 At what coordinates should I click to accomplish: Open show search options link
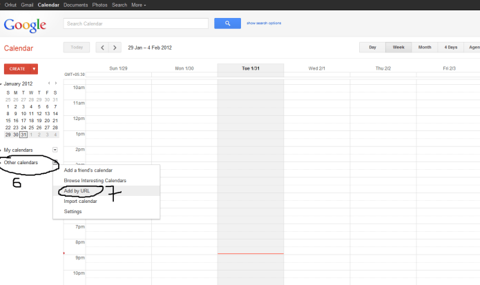click(x=264, y=23)
